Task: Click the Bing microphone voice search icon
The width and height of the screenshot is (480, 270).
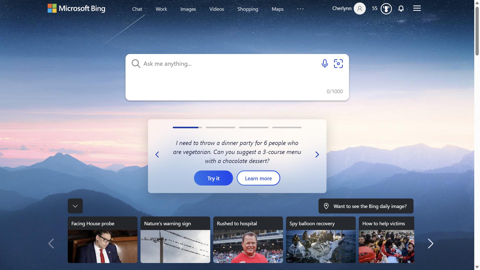Action: pyautogui.click(x=324, y=63)
